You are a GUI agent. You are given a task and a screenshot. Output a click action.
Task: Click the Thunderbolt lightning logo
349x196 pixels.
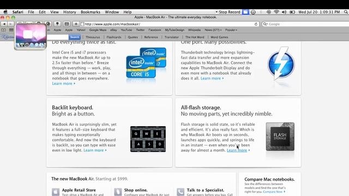tap(281, 64)
